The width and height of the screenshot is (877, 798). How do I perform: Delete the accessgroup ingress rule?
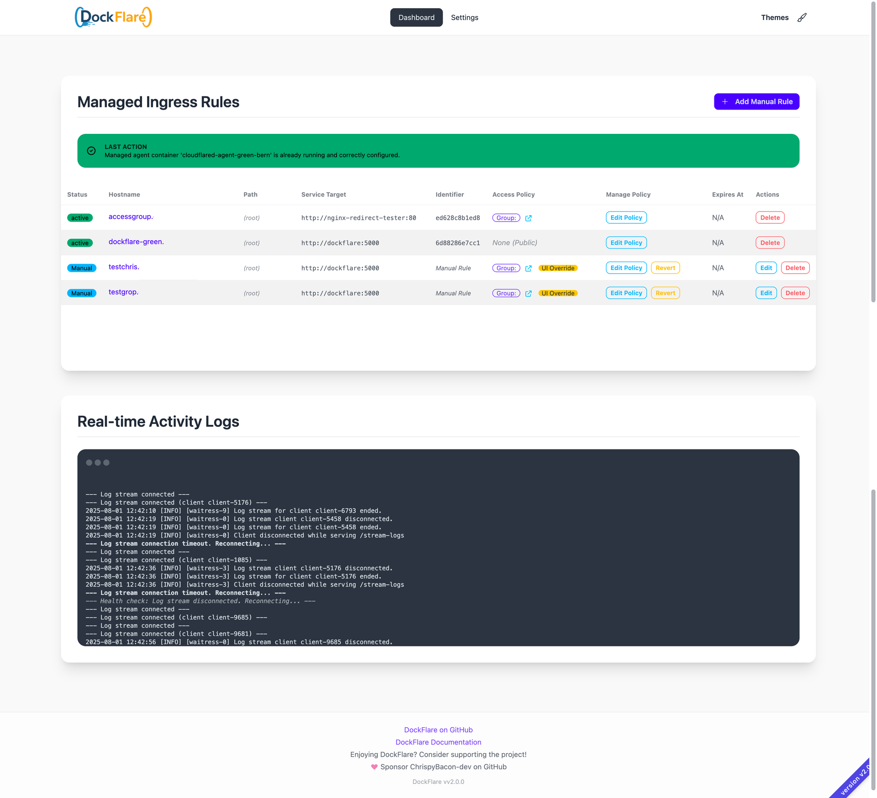770,217
